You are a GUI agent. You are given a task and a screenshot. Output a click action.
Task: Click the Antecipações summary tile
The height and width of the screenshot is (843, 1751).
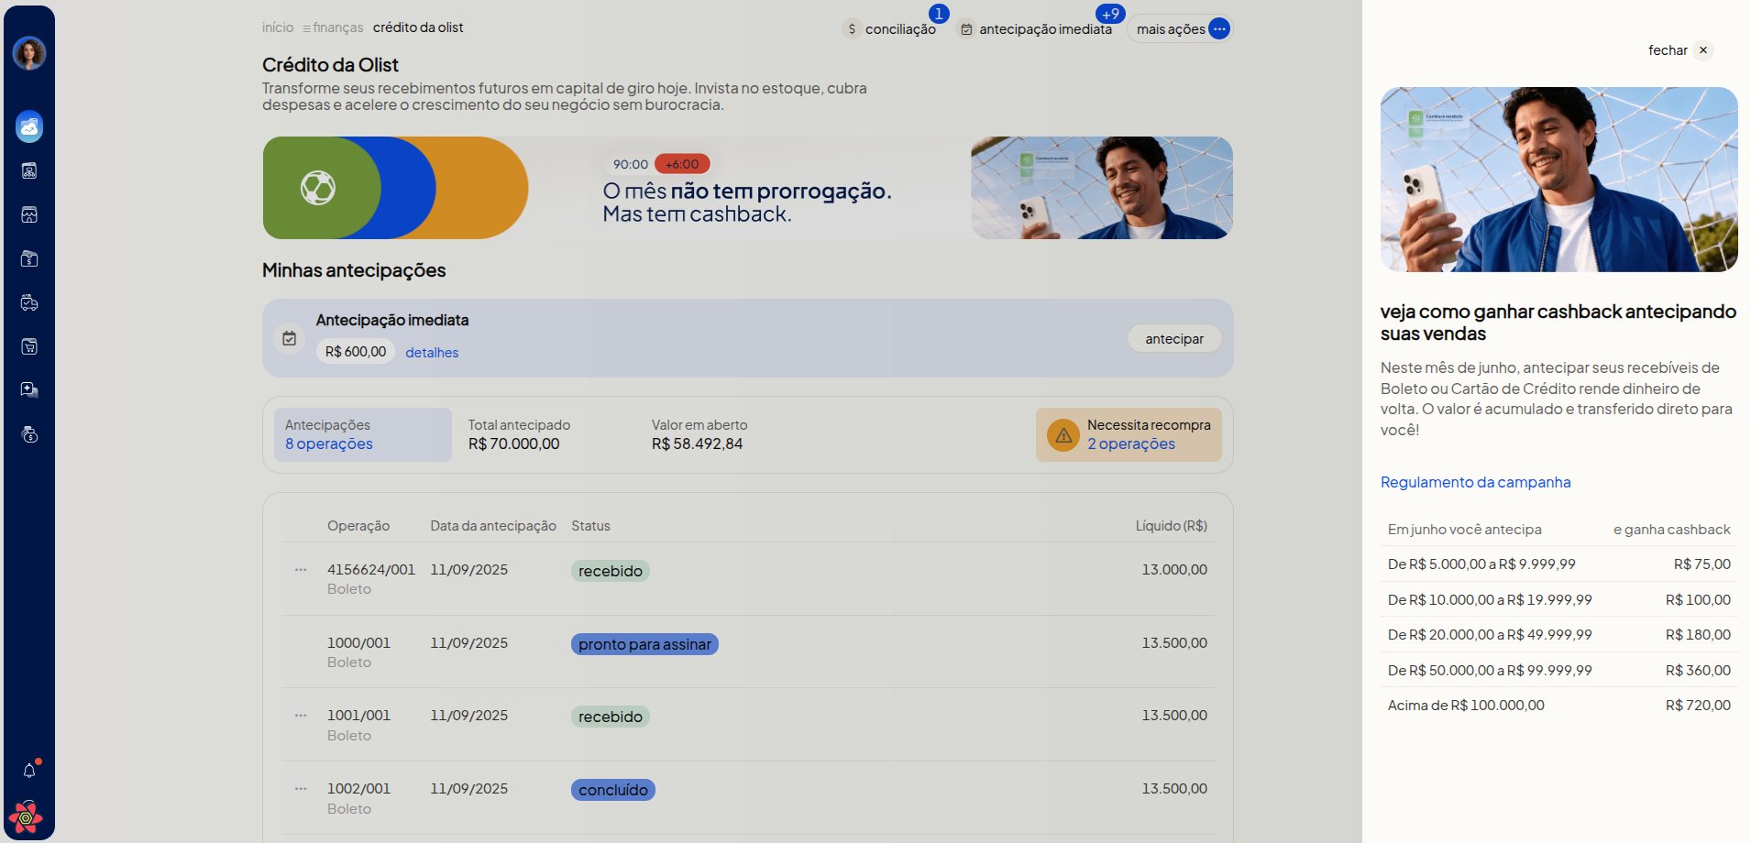coord(363,435)
